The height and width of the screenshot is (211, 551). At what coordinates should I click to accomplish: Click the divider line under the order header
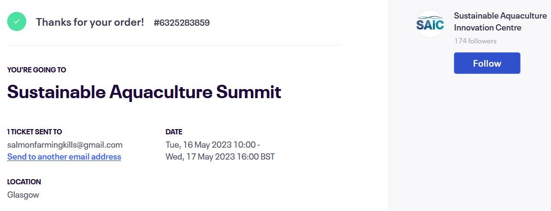(x=174, y=46)
